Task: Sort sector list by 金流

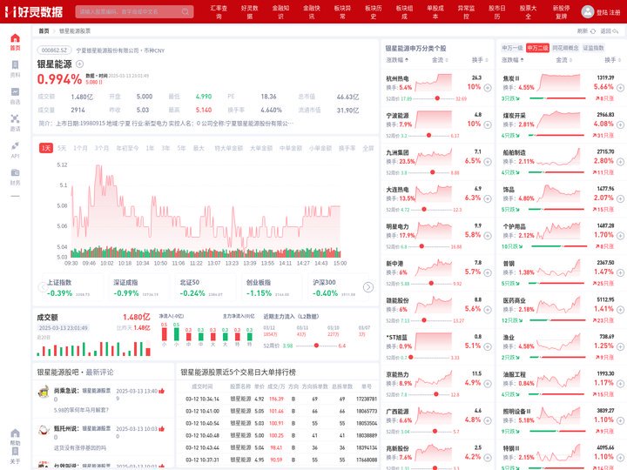Action: [x=563, y=60]
